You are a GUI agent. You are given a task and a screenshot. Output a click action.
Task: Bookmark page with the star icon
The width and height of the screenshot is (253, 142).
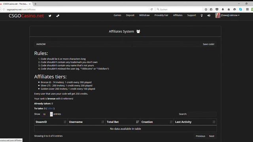pyautogui.click(x=206, y=9)
